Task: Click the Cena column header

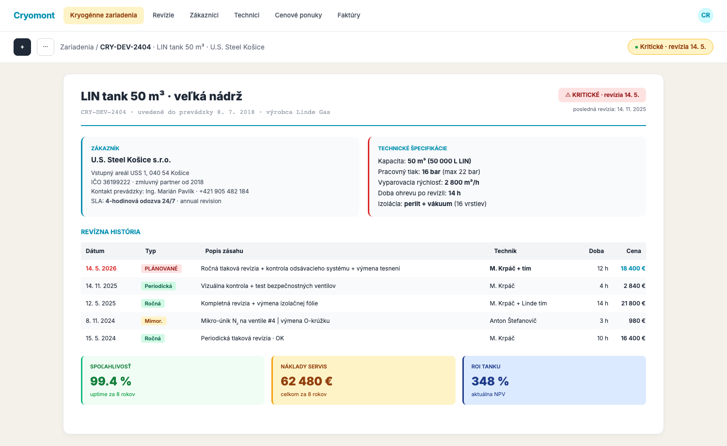Action: [x=633, y=251]
